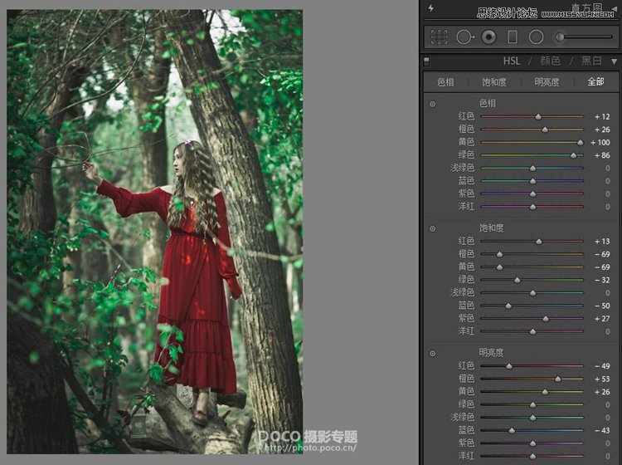Click the 色相 section heading label

[x=488, y=103]
